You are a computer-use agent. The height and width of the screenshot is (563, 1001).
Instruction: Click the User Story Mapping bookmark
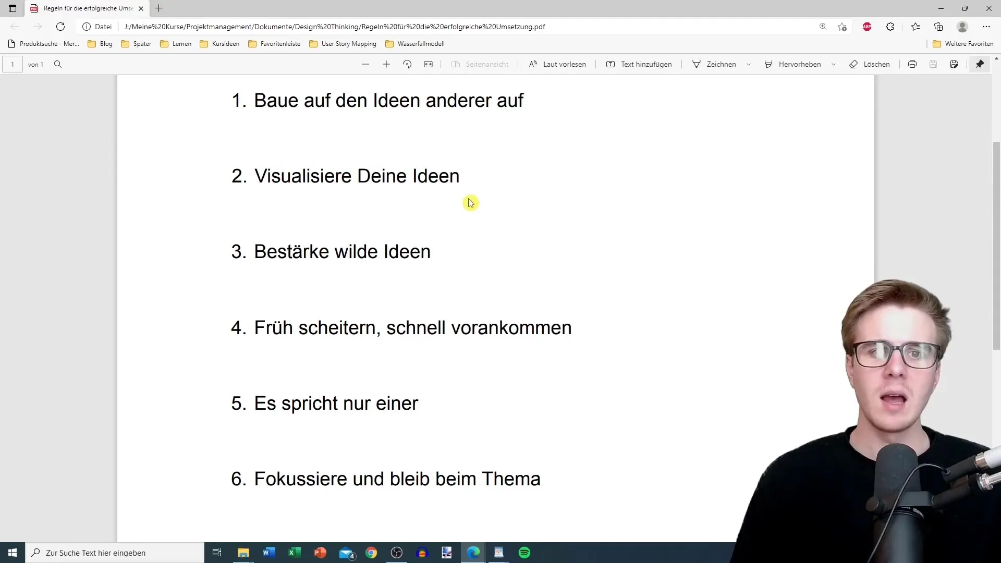coord(348,43)
